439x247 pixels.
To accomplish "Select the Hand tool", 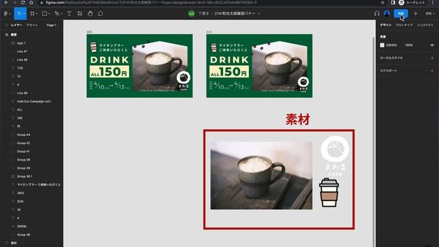I will [x=90, y=14].
